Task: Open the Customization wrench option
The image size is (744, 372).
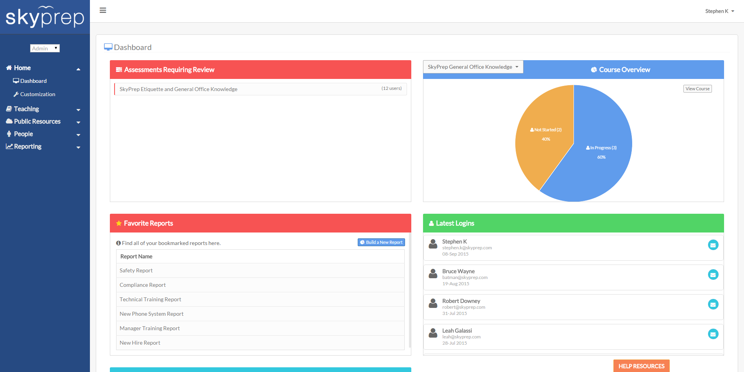Action: 38,94
